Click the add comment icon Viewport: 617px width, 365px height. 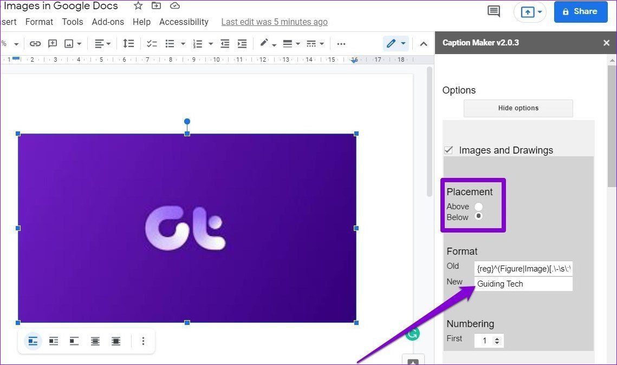pyautogui.click(x=53, y=44)
